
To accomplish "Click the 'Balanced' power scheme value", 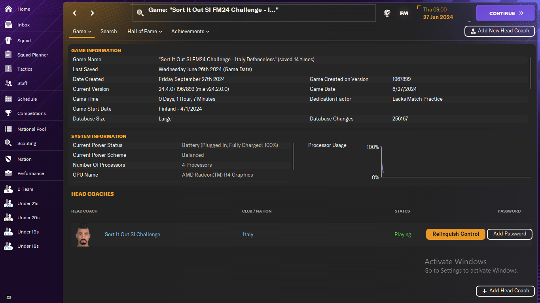I will (193, 155).
